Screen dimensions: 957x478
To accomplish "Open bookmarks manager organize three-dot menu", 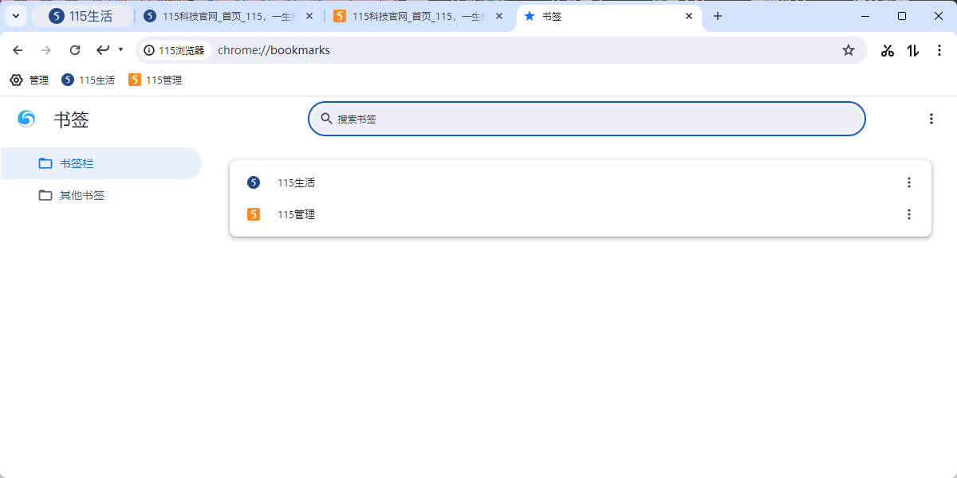I will (931, 119).
